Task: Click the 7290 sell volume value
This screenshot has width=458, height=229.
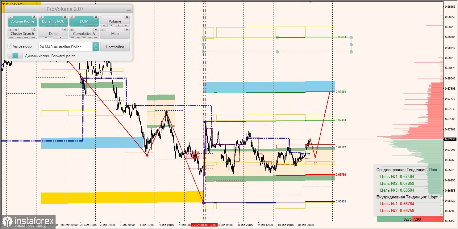Action: click(417, 219)
